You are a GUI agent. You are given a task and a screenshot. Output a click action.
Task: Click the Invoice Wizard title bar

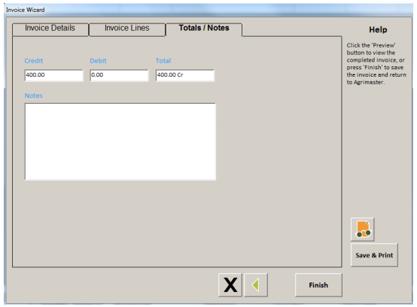[x=208, y=10]
